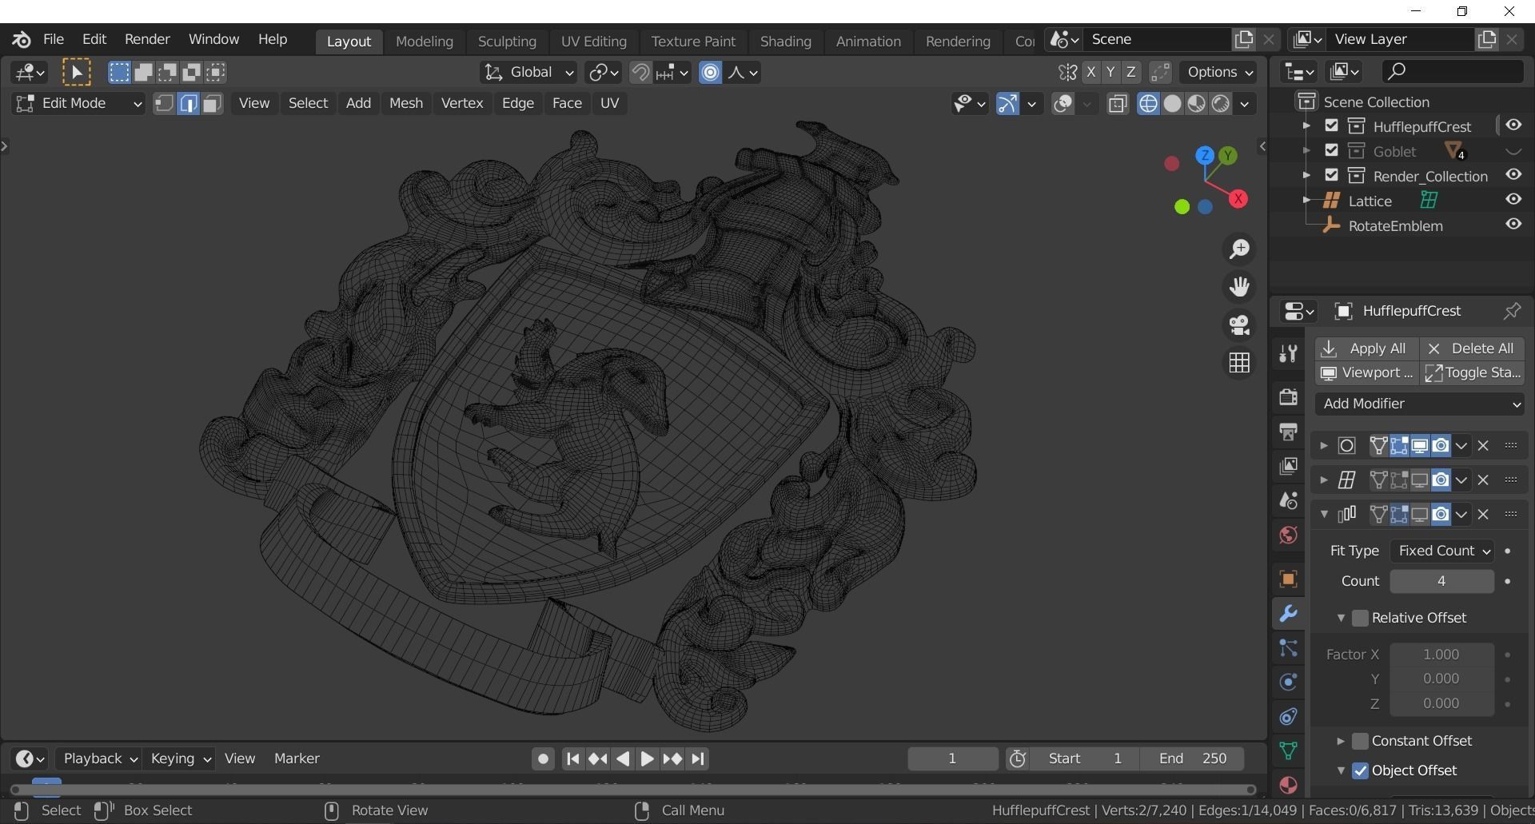Open Options dropdown
The image size is (1535, 824).
1219,73
